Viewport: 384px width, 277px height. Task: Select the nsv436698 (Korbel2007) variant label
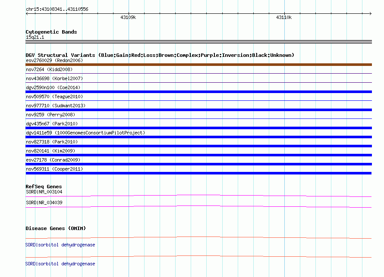coord(54,78)
